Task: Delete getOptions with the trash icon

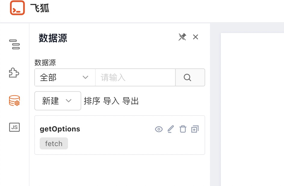Action: pos(183,129)
